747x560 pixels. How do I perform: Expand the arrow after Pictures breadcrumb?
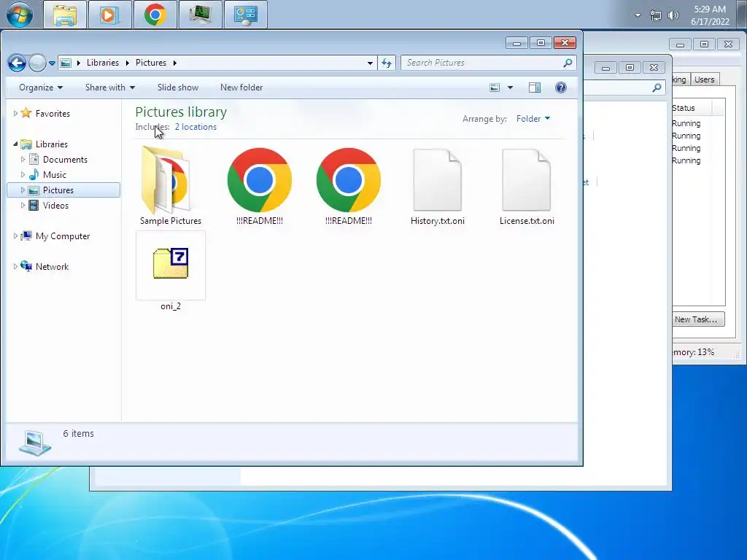tap(175, 63)
